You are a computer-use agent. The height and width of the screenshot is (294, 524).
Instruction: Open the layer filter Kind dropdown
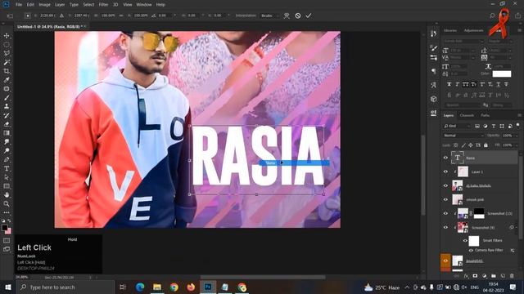[457, 126]
